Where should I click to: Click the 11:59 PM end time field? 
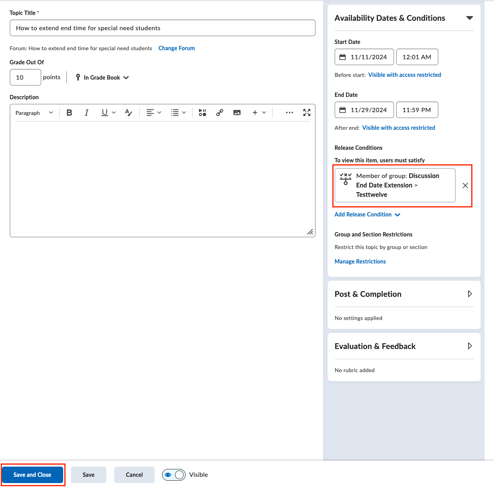[x=417, y=110]
